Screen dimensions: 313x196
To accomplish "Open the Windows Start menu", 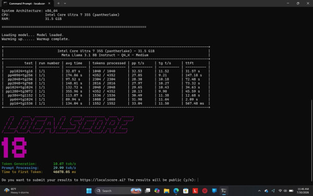I will (x=89, y=191).
